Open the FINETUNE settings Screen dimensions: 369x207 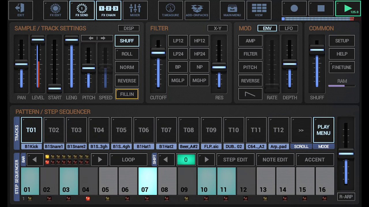click(x=342, y=67)
